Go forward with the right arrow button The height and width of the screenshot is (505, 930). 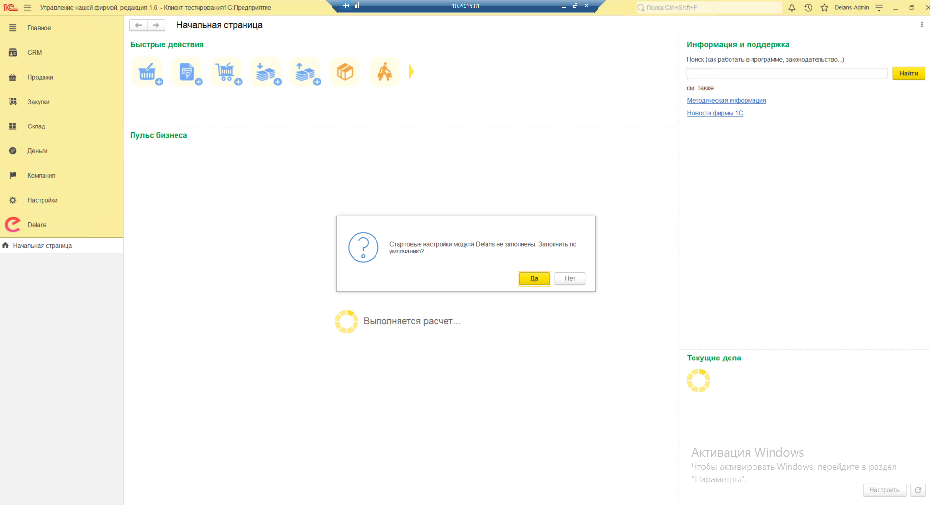pyautogui.click(x=156, y=25)
